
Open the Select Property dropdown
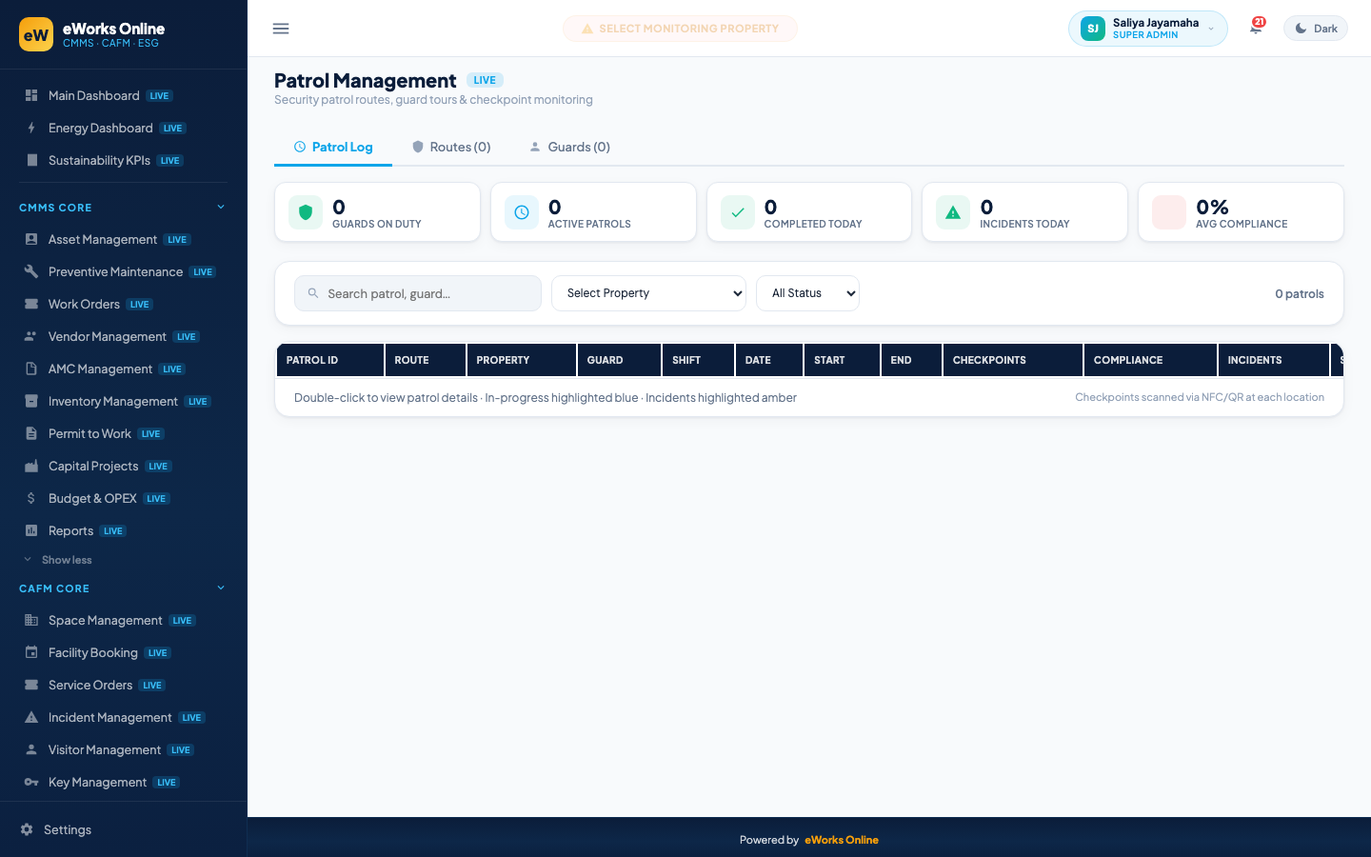tap(648, 293)
